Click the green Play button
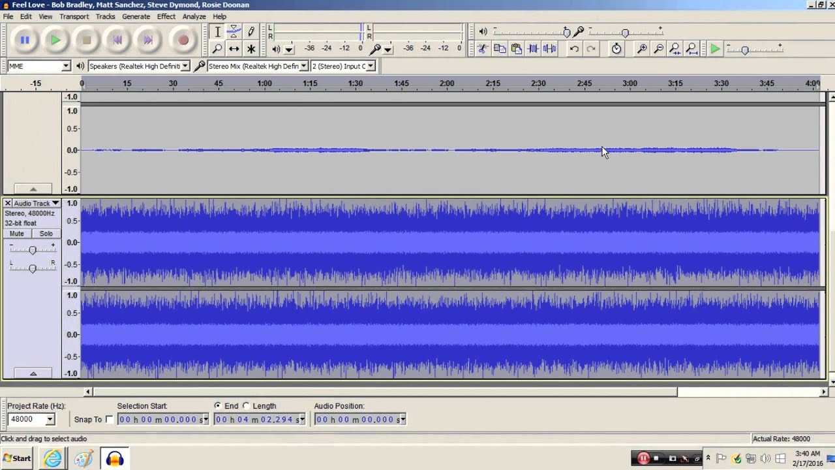 [55, 40]
